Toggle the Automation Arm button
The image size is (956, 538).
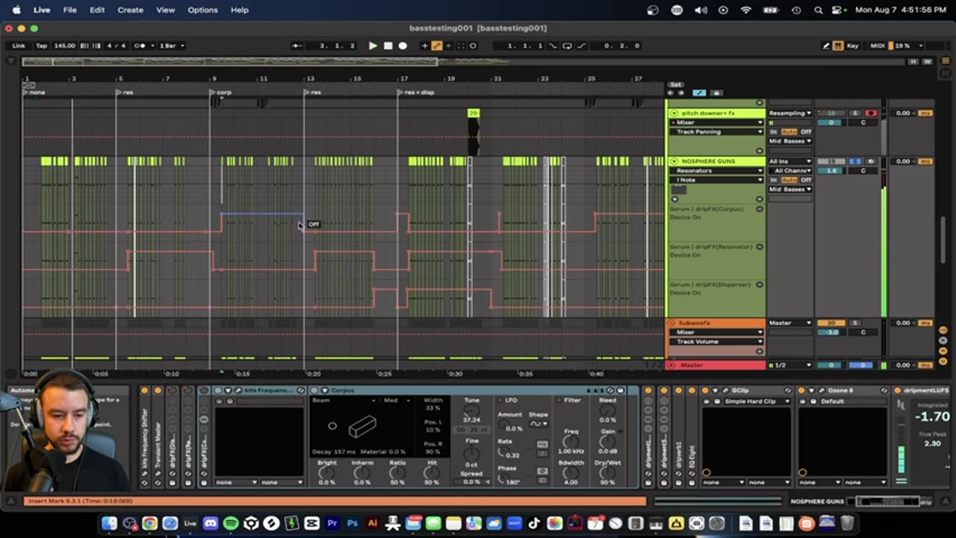click(x=437, y=46)
